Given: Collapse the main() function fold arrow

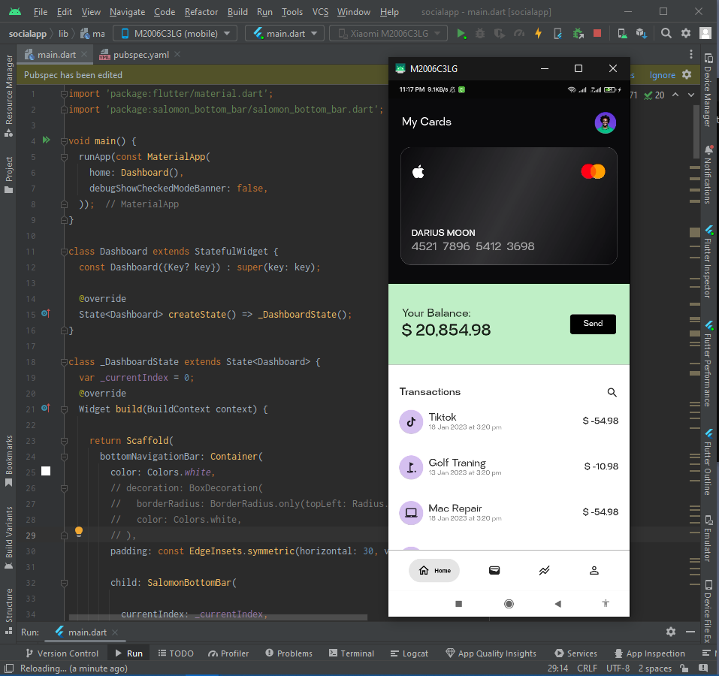Looking at the screenshot, I should pos(64,140).
